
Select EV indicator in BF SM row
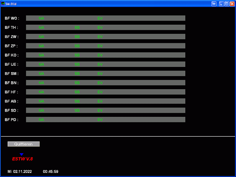tap(100, 73)
